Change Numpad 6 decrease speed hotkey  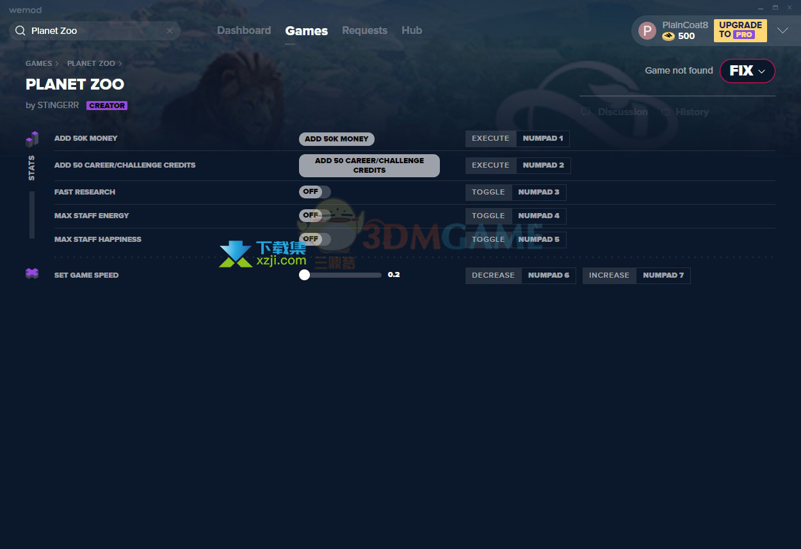point(549,275)
